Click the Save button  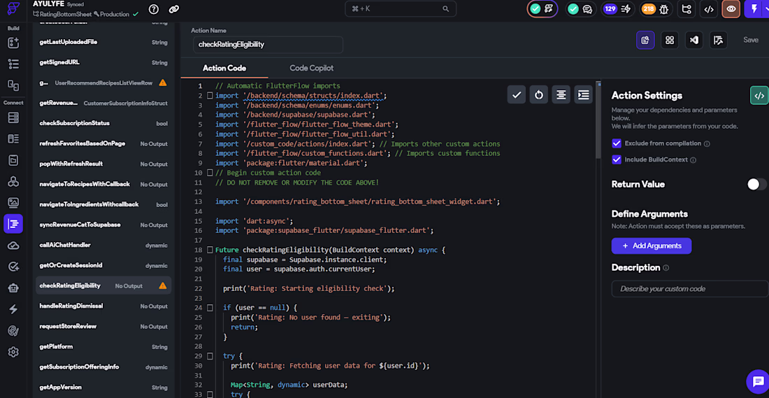pos(750,40)
